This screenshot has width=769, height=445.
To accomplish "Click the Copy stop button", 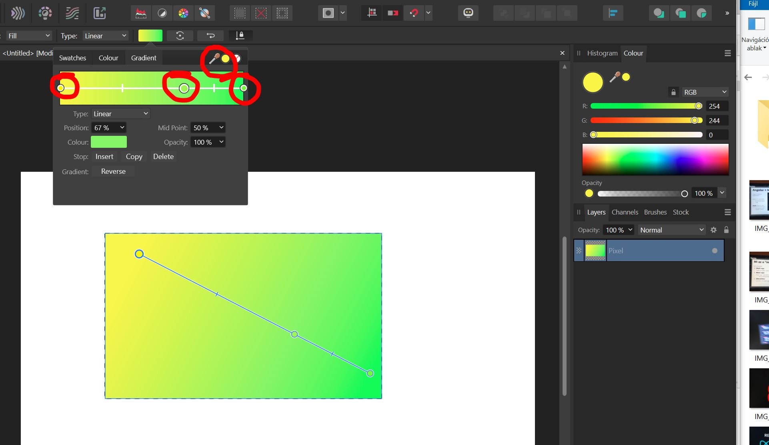I will (x=134, y=157).
